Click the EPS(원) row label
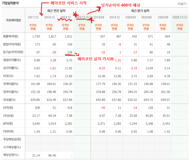This screenshot has width=190, height=160. (x=8, y=108)
